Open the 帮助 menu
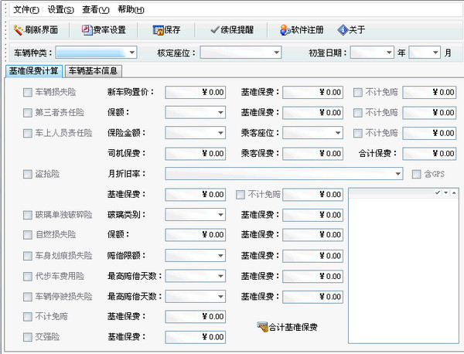Screen dimensions: 464x354 [x=131, y=10]
